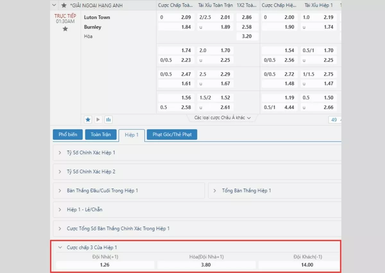Choose 1X2 Luton Town odds 2.86
The image size is (385, 273).
247,17
